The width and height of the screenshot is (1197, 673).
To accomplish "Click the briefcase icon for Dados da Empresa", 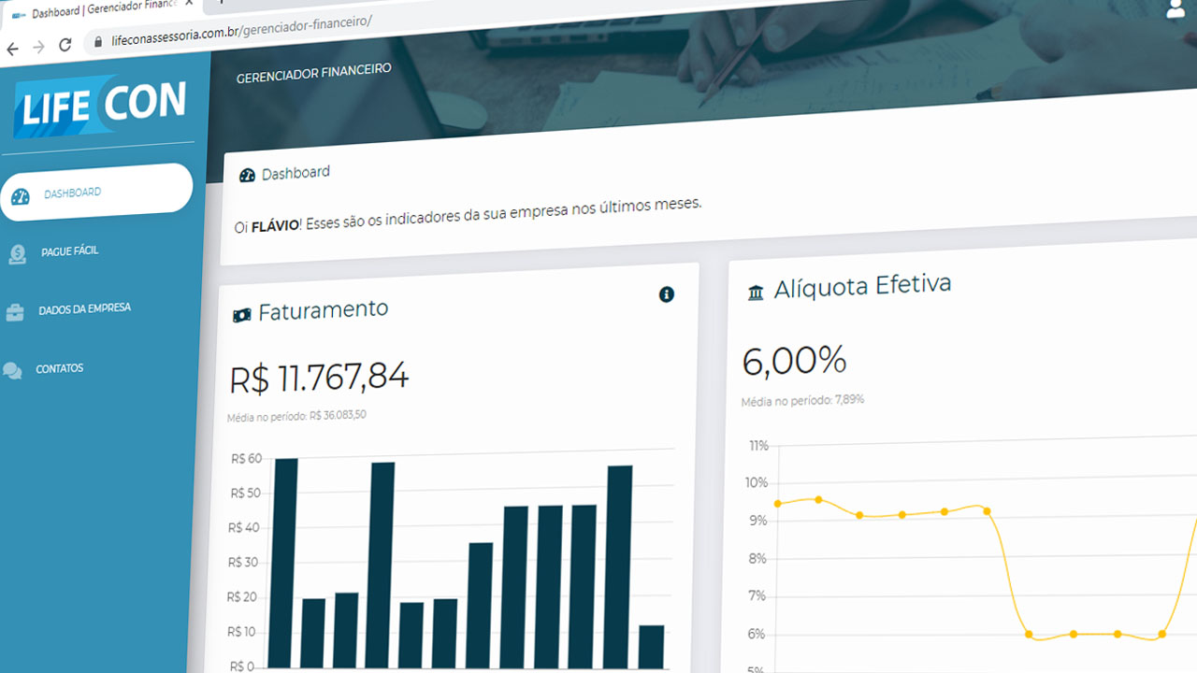I will click(15, 313).
